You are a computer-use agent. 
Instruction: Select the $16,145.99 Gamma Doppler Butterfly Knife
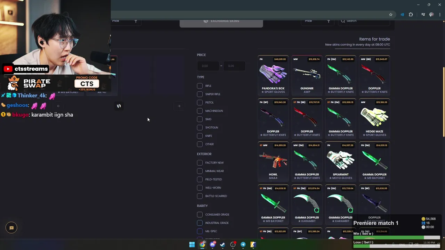point(340,75)
